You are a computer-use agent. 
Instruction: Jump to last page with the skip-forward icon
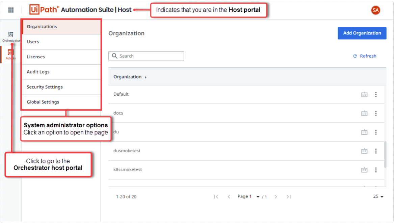point(289,196)
